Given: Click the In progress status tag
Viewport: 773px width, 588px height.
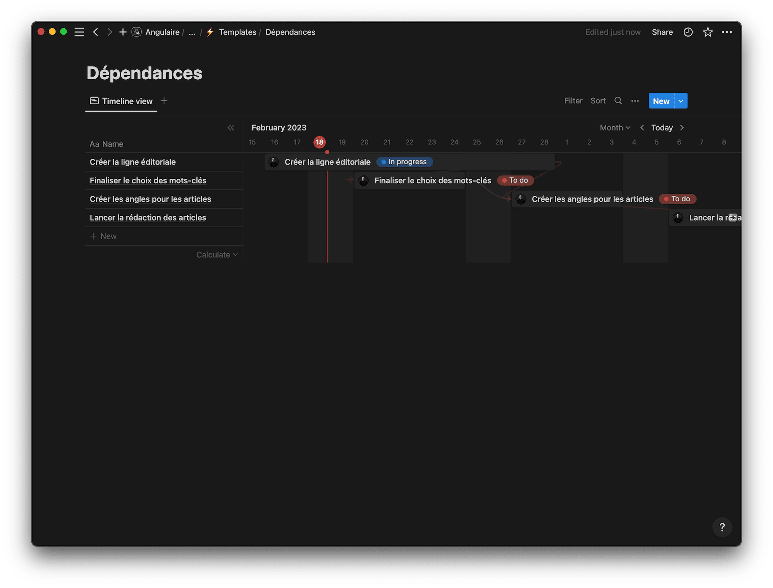Looking at the screenshot, I should 405,162.
